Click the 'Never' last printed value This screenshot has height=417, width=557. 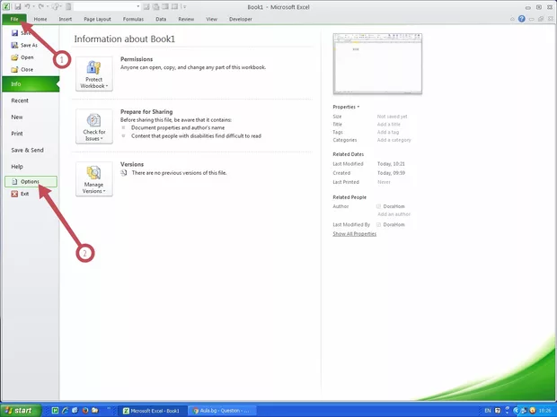click(x=384, y=182)
